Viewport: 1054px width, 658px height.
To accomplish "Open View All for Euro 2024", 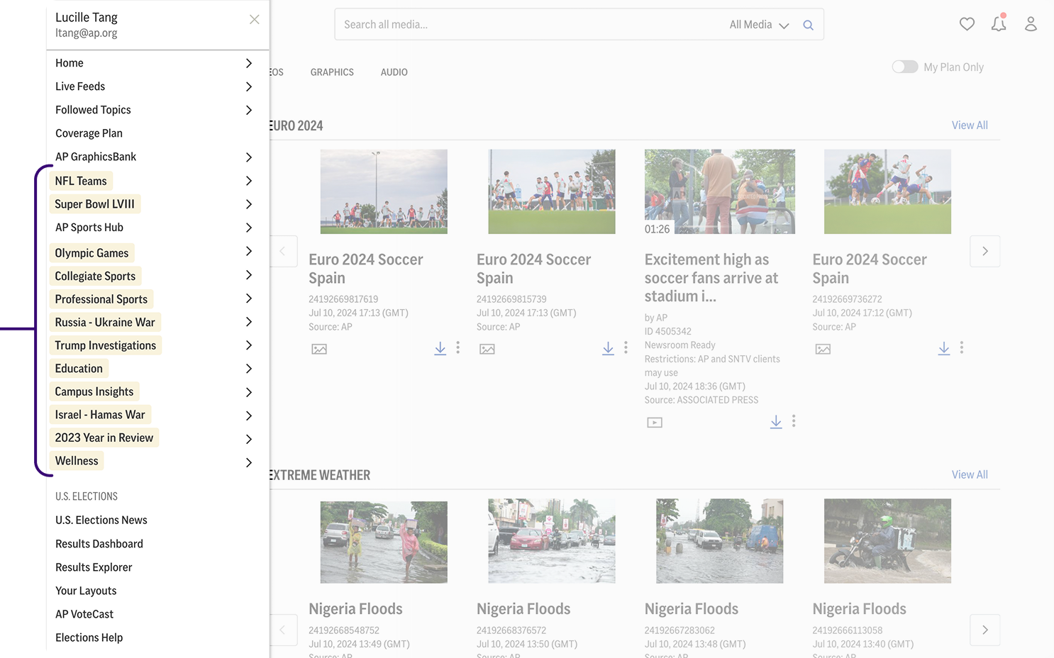I will (x=970, y=126).
